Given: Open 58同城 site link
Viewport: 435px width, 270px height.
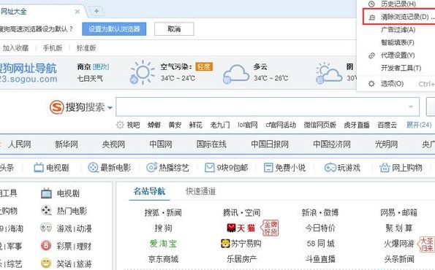Looking at the screenshot, I should click(x=320, y=244).
